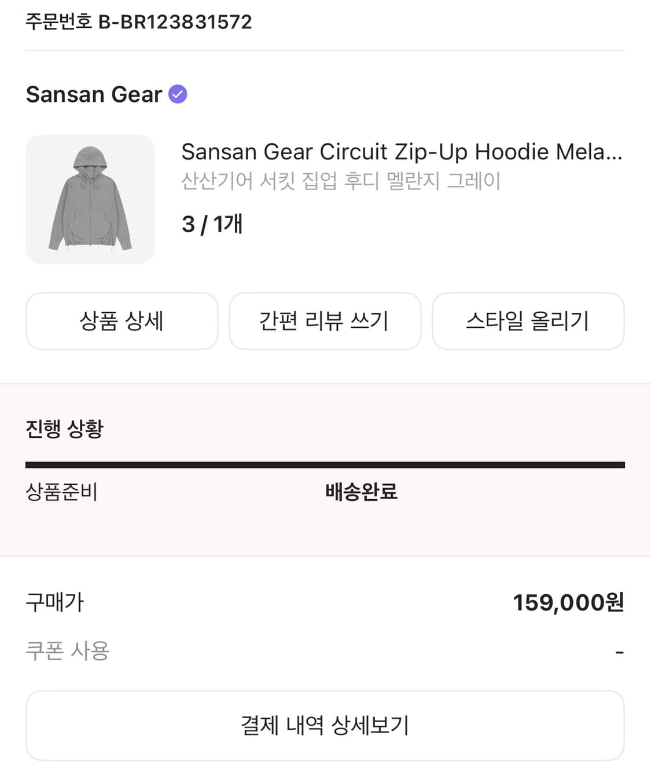Click the Korean product name 산산기어 서킷 집업 후디

(x=340, y=181)
